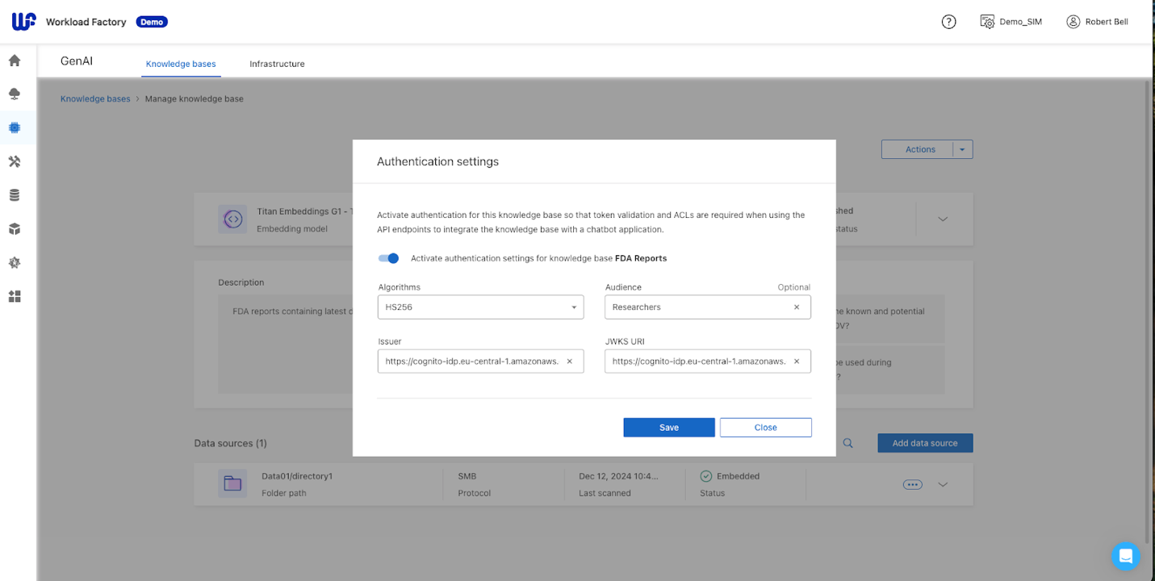Close the Authentication settings dialog
The width and height of the screenshot is (1155, 581).
point(766,428)
